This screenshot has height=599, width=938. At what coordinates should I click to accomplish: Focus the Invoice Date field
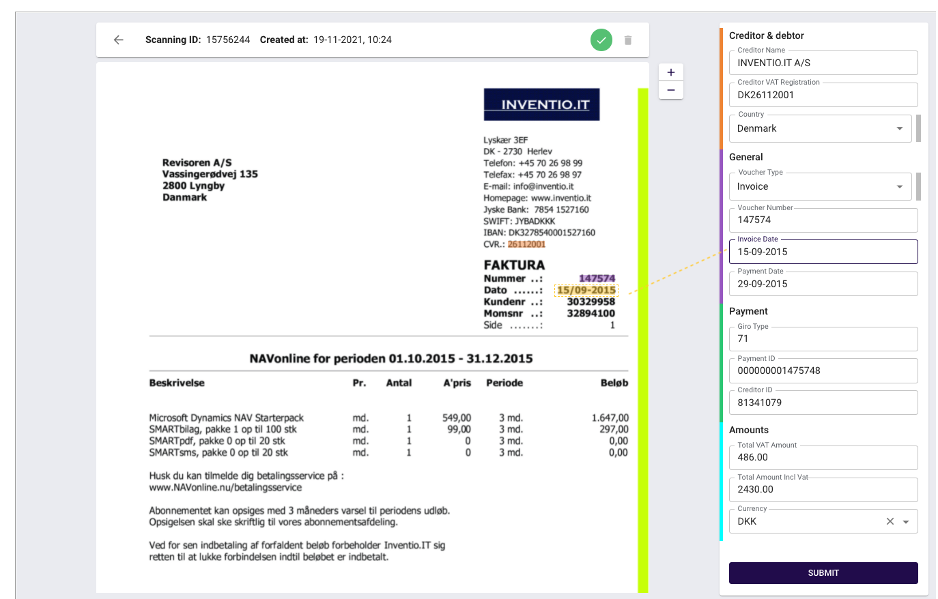pyautogui.click(x=823, y=252)
